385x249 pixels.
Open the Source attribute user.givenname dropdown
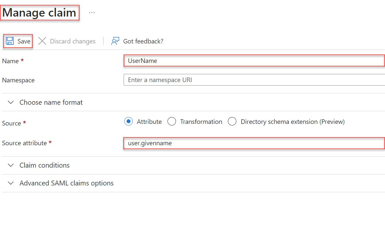[x=254, y=143]
